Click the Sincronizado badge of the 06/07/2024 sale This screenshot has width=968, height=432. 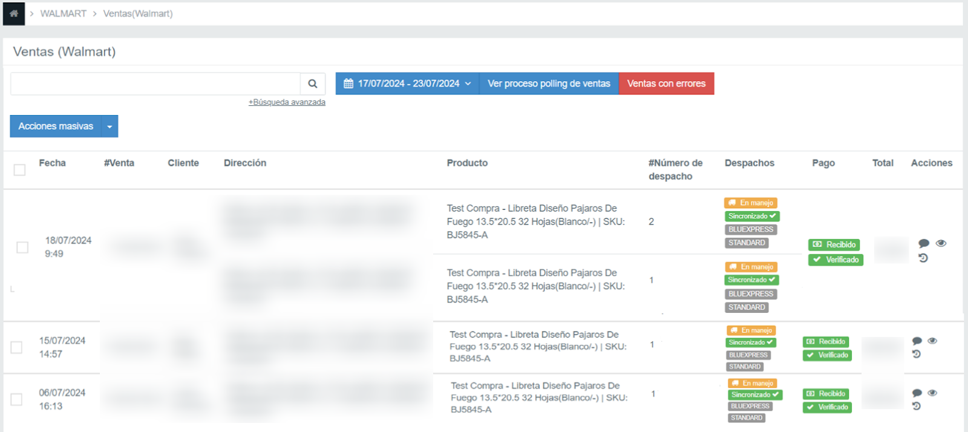pos(755,394)
